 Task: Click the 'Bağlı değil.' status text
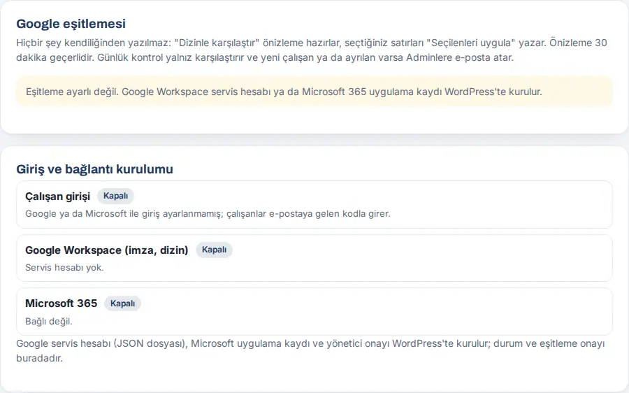pos(48,321)
